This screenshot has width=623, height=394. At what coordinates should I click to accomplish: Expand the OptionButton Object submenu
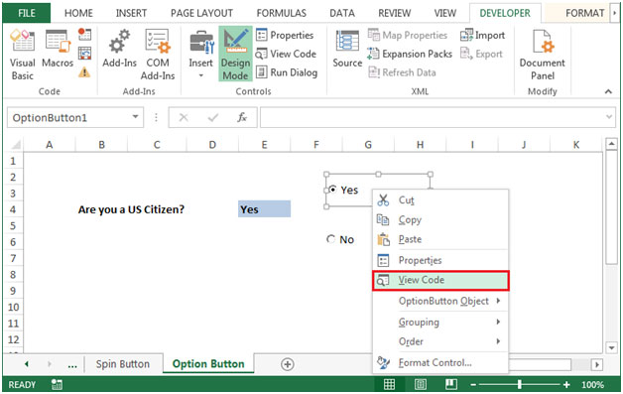pos(440,301)
